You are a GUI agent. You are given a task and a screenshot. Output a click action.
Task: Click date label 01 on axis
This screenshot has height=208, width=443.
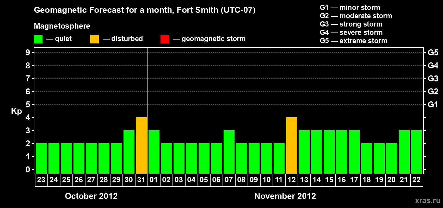tap(154, 180)
